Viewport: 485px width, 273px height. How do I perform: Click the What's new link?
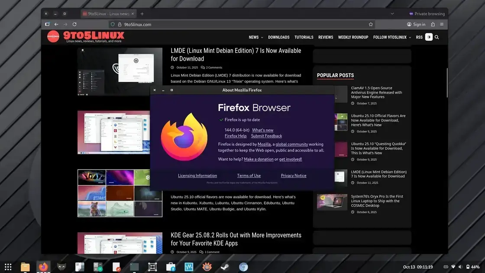pos(262,130)
